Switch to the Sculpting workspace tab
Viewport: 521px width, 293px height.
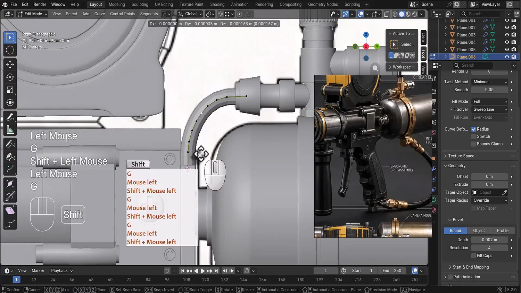coord(140,5)
